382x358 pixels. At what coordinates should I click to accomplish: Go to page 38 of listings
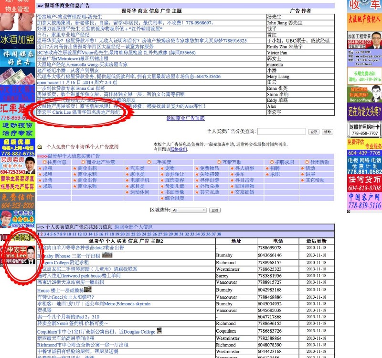(x=219, y=234)
